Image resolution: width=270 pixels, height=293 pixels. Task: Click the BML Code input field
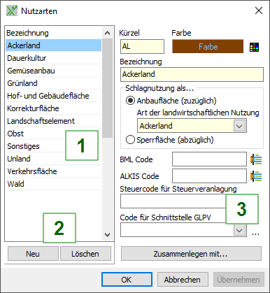(209, 159)
